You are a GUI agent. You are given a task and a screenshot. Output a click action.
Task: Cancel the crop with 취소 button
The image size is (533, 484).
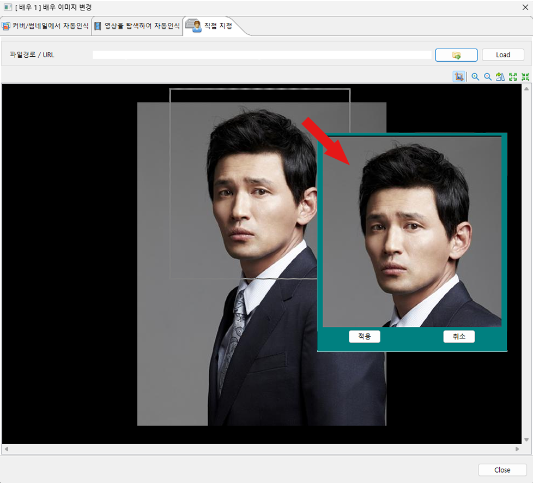click(459, 337)
